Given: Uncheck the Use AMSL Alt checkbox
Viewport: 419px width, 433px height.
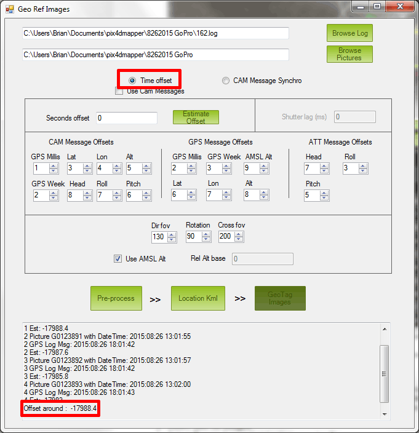Looking at the screenshot, I should tap(118, 259).
